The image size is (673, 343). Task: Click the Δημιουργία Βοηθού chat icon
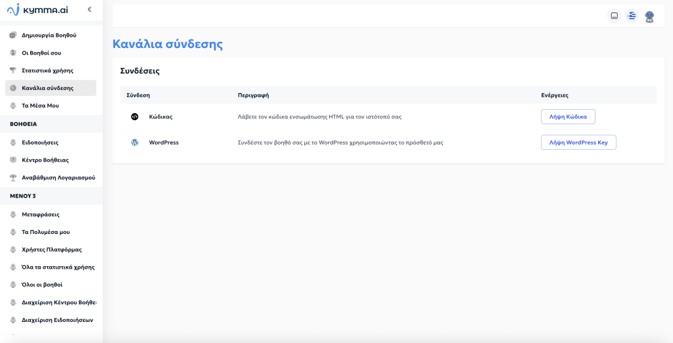[13, 35]
